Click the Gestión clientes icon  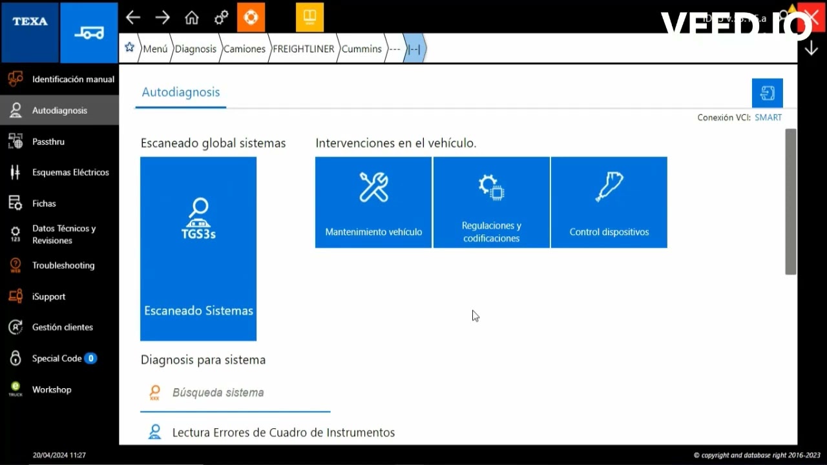[x=15, y=327]
